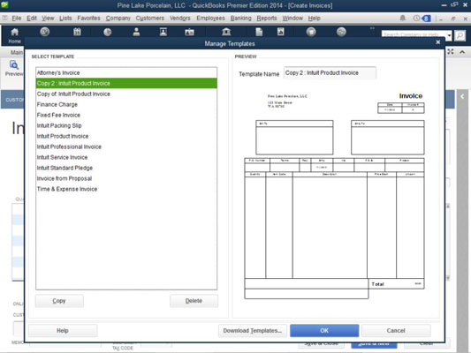Click the magnifying glass search button

point(460,35)
